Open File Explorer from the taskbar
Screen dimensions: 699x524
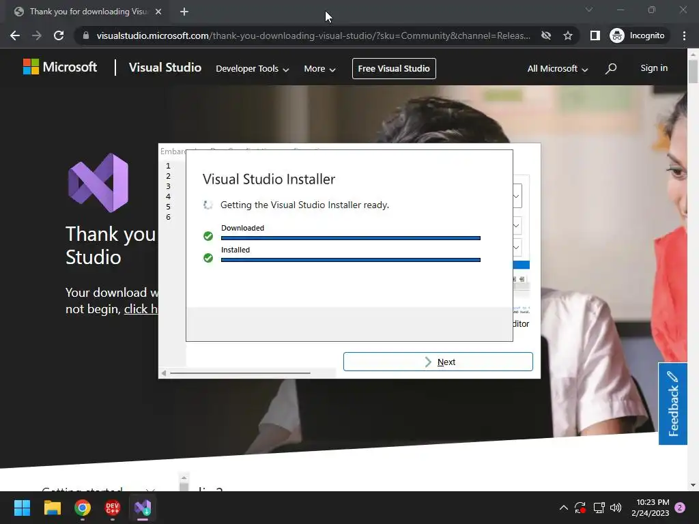(52, 508)
